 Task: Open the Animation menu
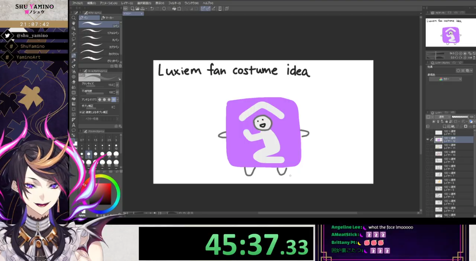pyautogui.click(x=108, y=3)
